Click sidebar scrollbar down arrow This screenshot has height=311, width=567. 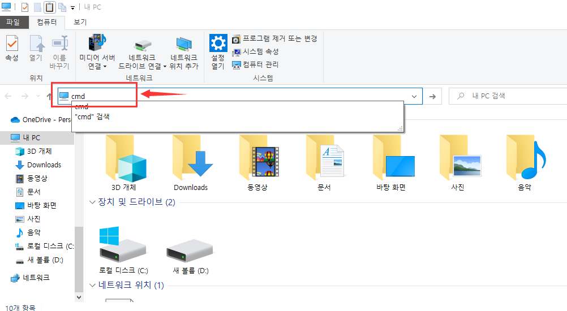point(79,297)
